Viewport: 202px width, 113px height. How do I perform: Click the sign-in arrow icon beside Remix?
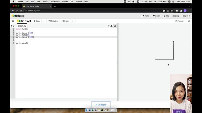tap(189, 21)
